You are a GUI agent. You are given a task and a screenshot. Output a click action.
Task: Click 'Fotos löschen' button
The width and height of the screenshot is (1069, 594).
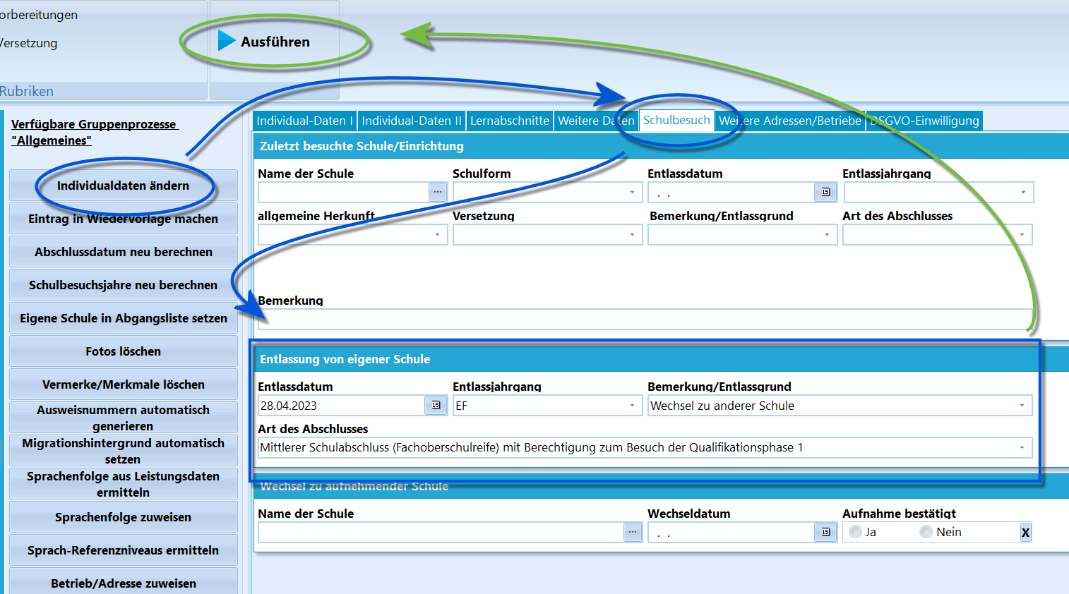coord(124,351)
